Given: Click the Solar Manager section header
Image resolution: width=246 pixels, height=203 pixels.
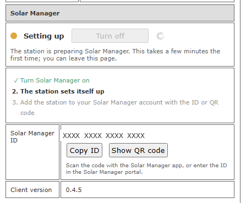Looking at the screenshot, I should (120, 13).
